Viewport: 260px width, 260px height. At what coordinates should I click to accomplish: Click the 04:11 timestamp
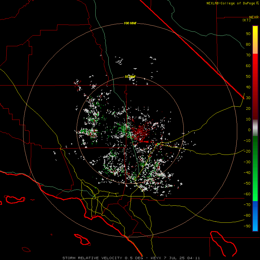(194, 258)
